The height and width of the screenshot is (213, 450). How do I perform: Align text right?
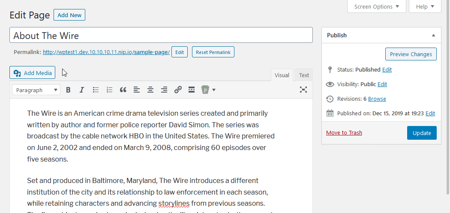pos(164,90)
